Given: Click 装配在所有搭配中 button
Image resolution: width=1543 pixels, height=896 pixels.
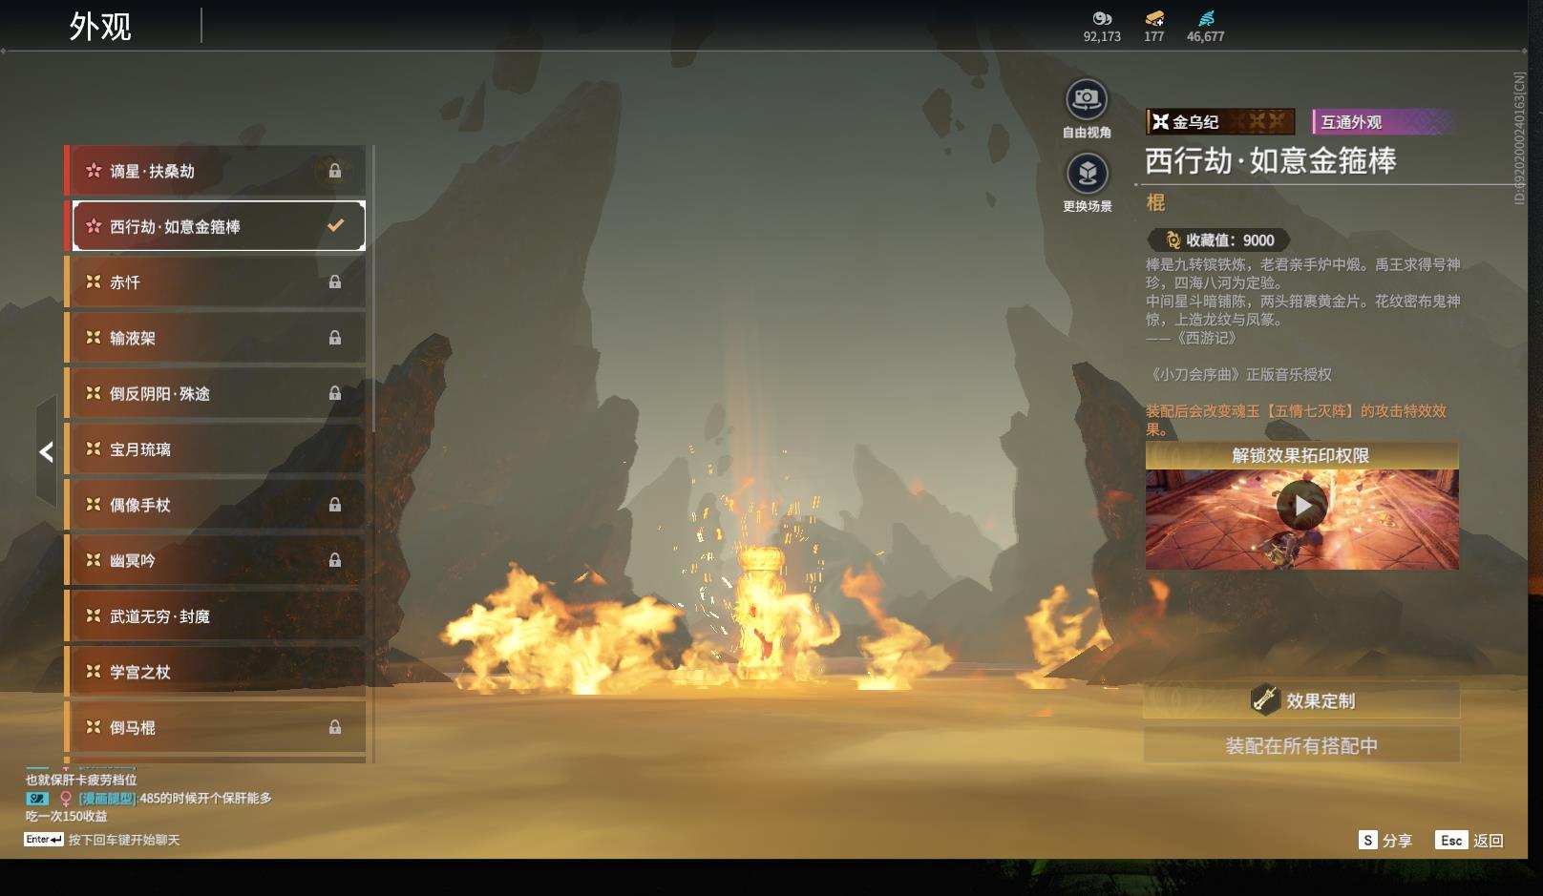Looking at the screenshot, I should coord(1301,745).
